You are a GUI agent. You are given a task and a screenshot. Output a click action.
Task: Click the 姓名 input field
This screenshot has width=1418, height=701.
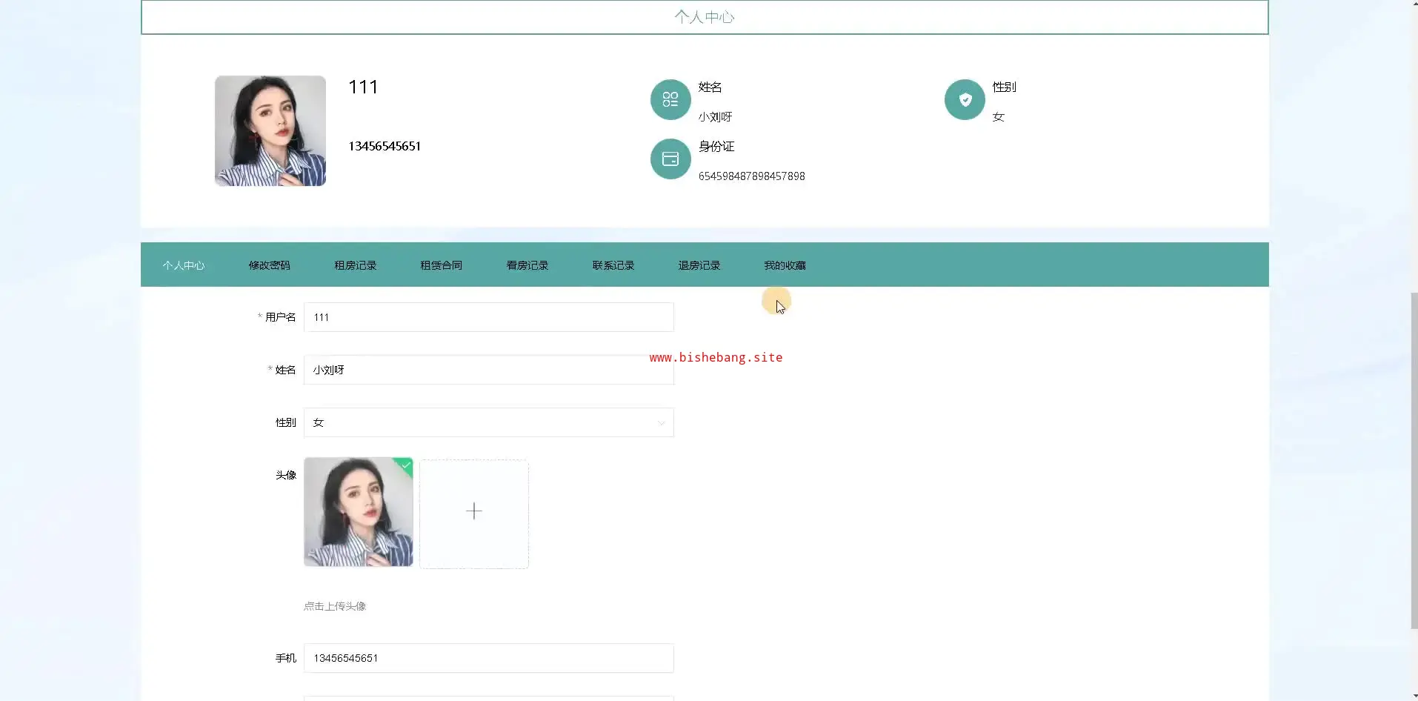[489, 370]
